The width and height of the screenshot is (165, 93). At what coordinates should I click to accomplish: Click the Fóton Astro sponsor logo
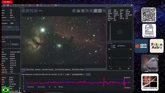click(157, 46)
